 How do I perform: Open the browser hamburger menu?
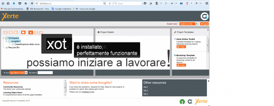[x=207, y=3]
